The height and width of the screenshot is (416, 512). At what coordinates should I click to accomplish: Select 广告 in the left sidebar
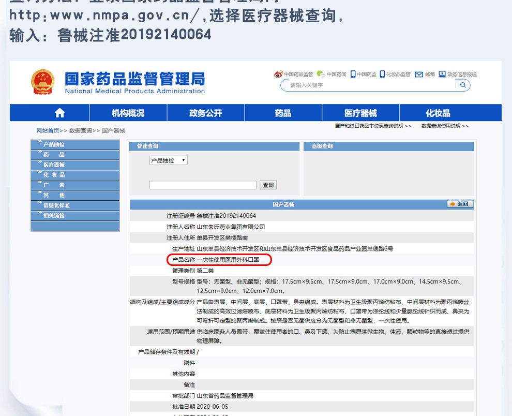click(x=75, y=185)
